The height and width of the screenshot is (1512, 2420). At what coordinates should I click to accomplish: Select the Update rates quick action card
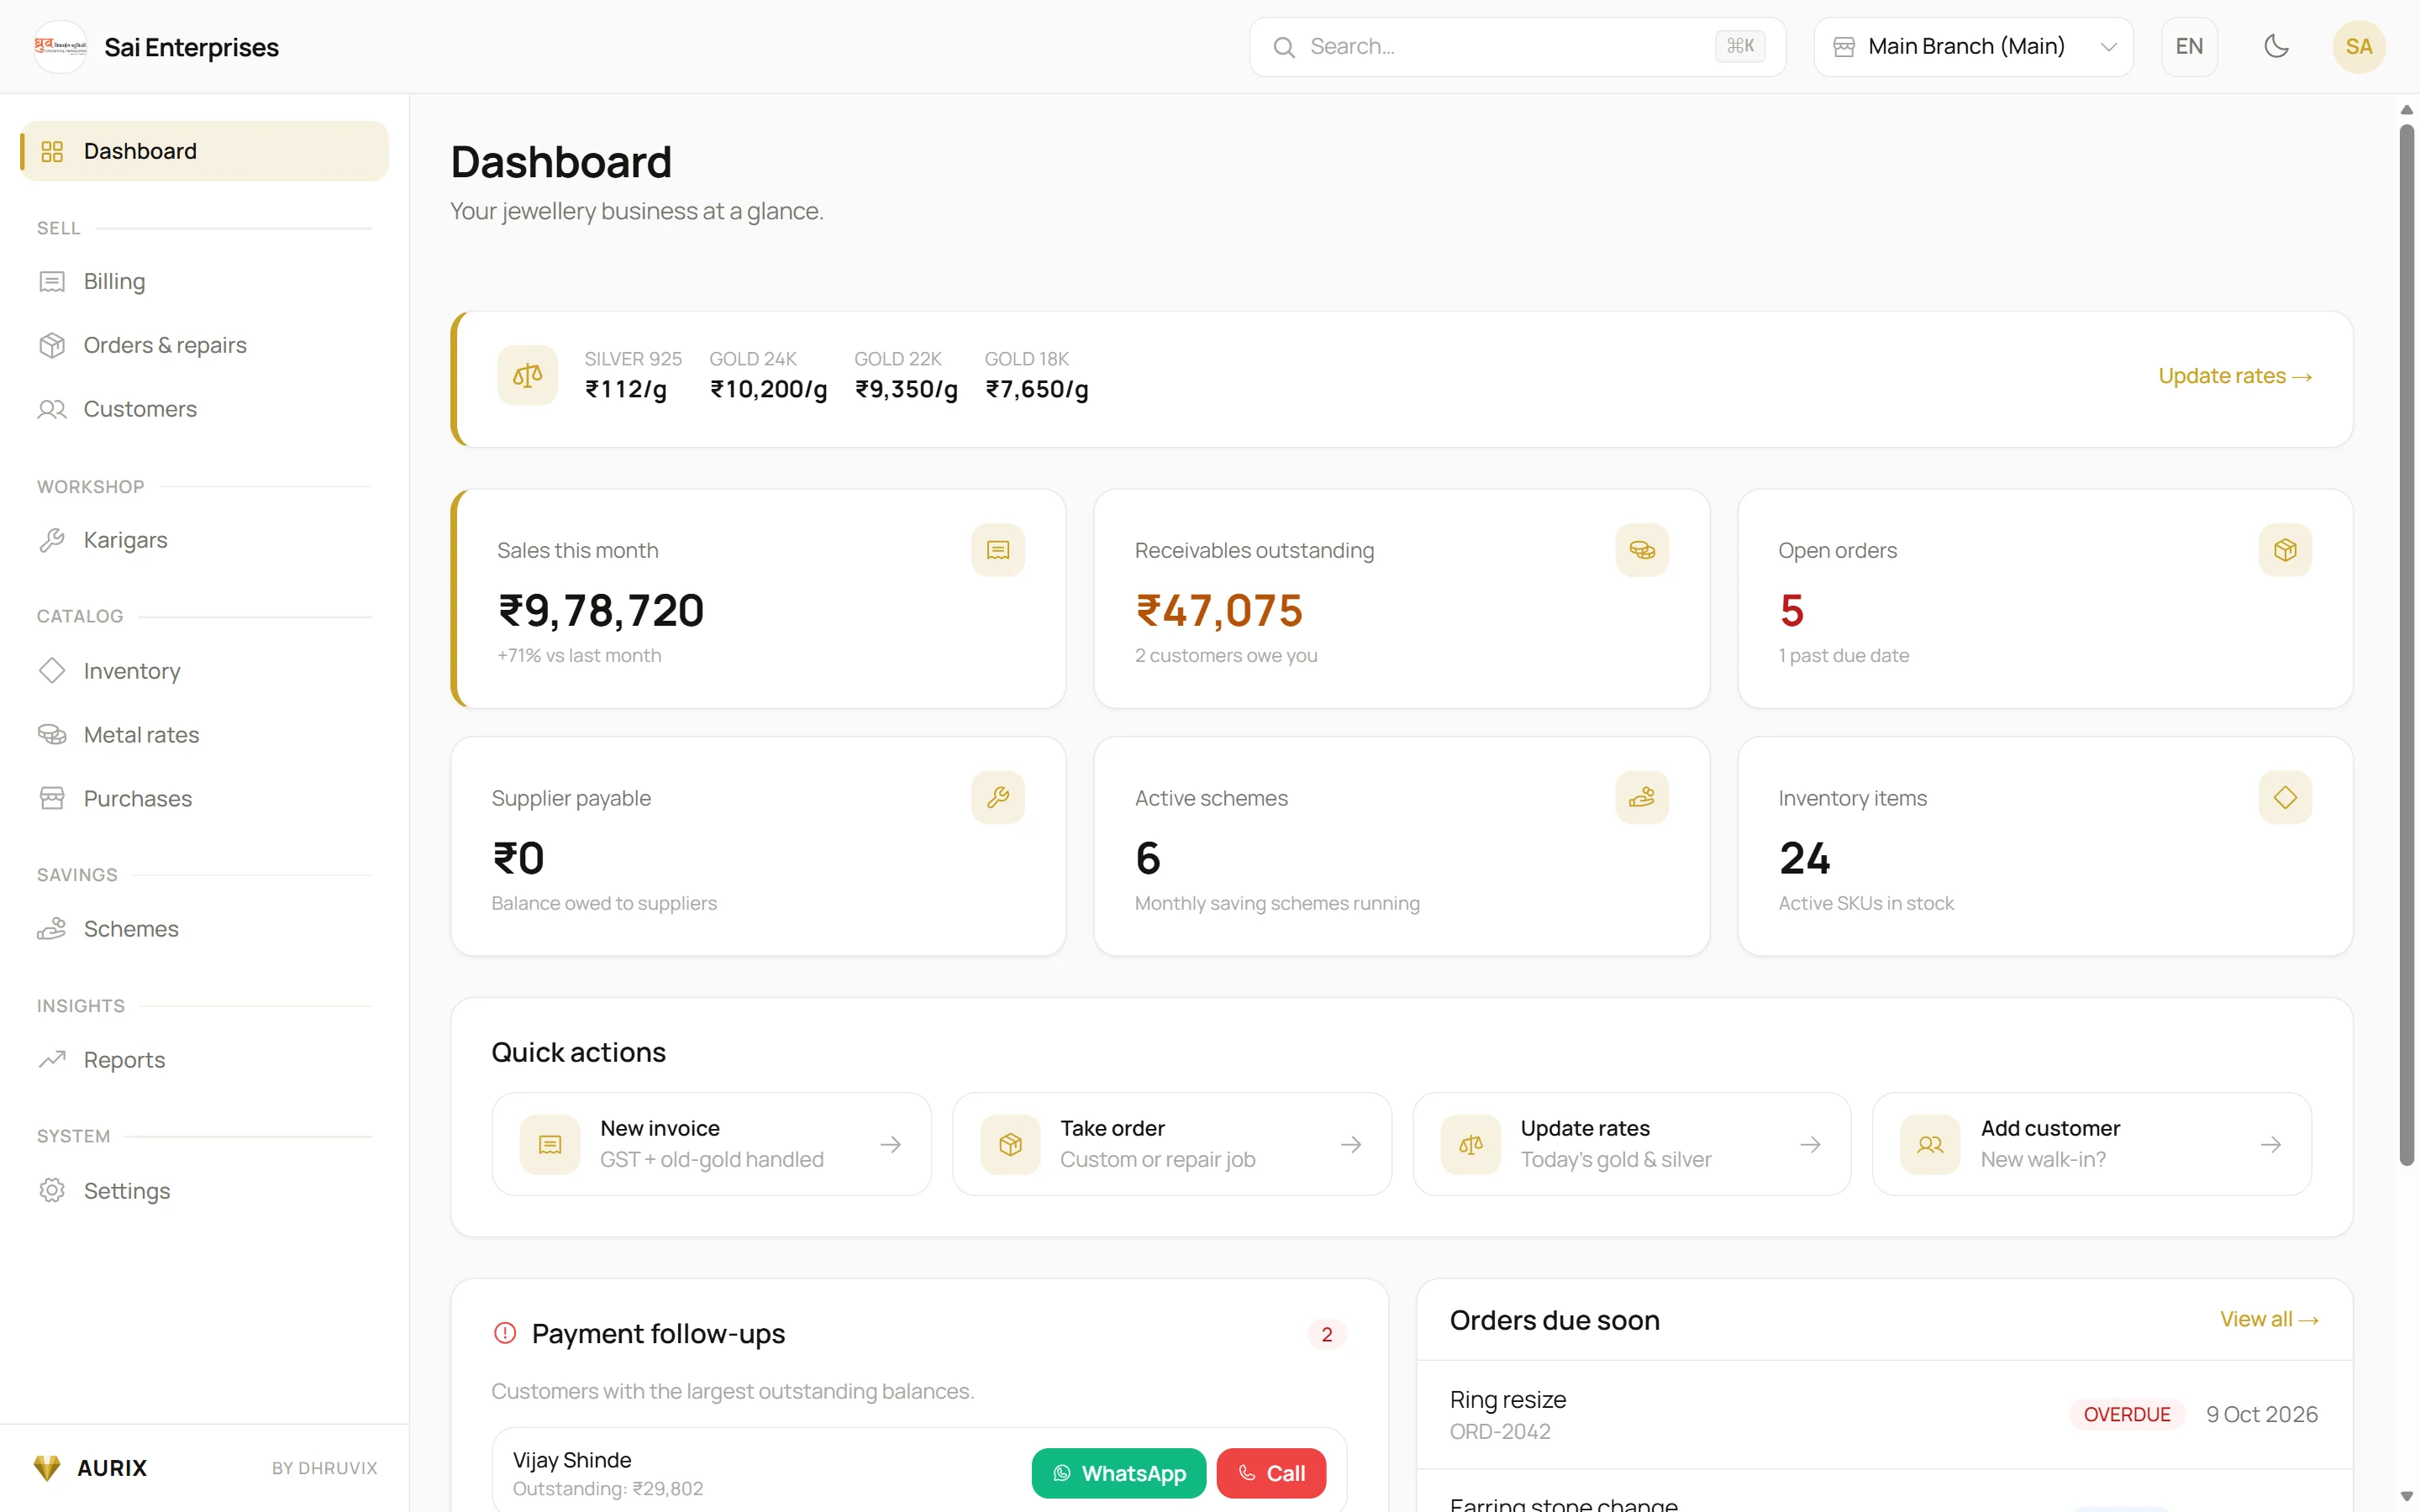click(1631, 1144)
